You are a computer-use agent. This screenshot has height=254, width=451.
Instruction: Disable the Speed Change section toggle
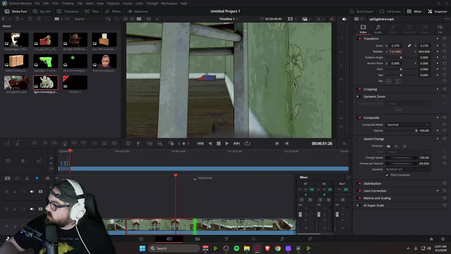(359, 139)
